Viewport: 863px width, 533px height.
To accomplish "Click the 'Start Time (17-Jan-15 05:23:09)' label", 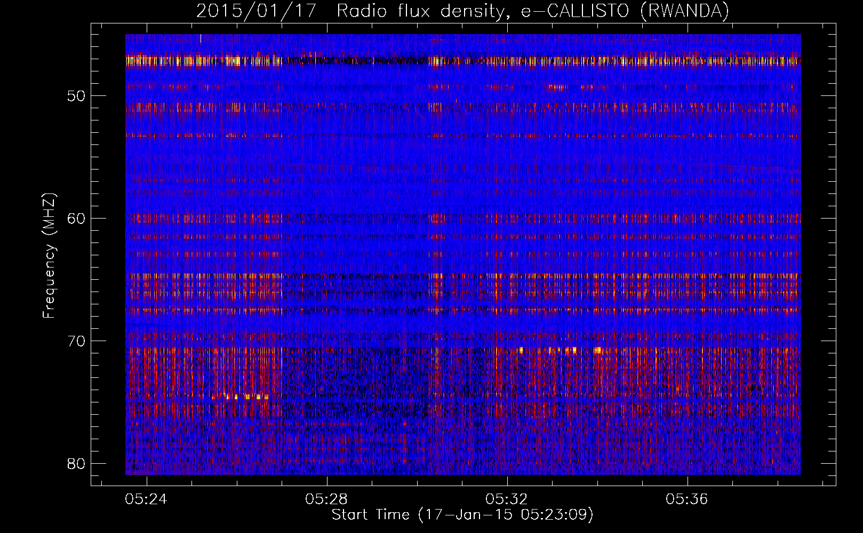I will pyautogui.click(x=462, y=515).
